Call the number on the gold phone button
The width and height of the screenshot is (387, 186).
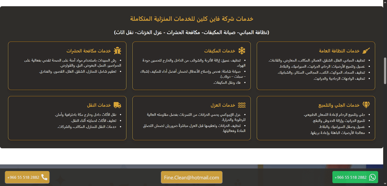27,177
